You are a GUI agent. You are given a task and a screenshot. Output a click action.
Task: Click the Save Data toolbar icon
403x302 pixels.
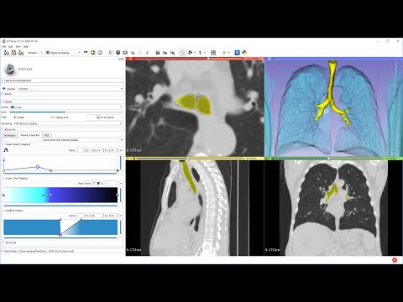(21, 53)
